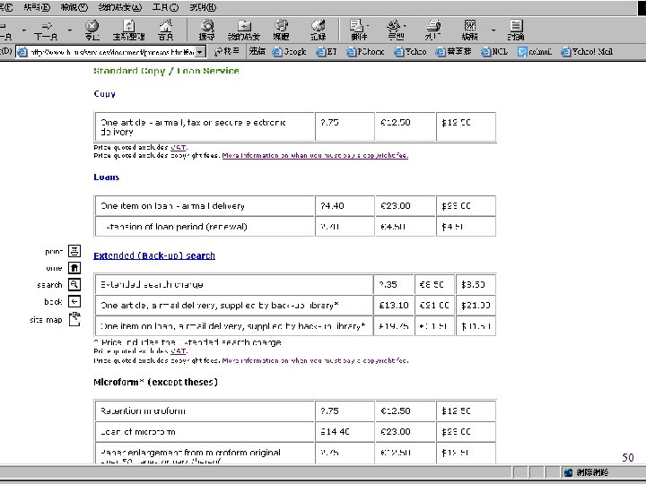
Task: Open the ET link bar shortcut
Action: (x=327, y=51)
